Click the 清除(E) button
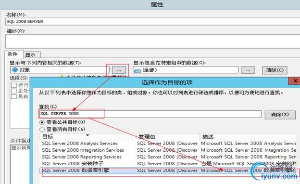Screen dimensions: 300x184 [280, 115]
